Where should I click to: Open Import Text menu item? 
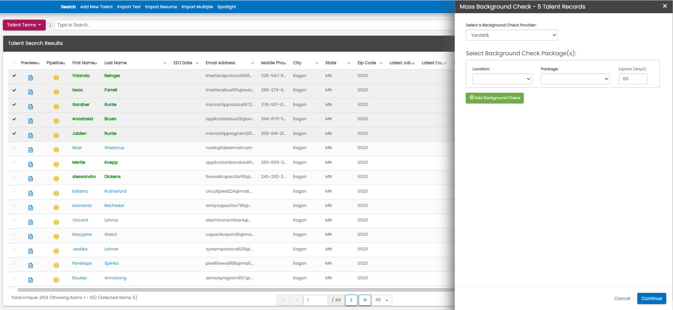pos(129,7)
